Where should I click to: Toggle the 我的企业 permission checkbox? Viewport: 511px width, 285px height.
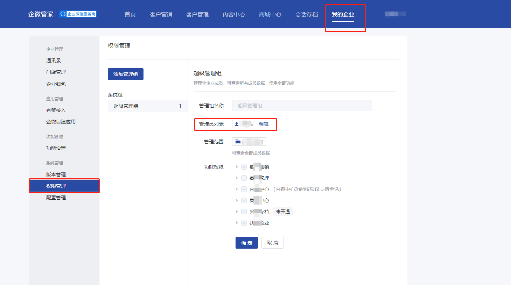click(x=244, y=223)
